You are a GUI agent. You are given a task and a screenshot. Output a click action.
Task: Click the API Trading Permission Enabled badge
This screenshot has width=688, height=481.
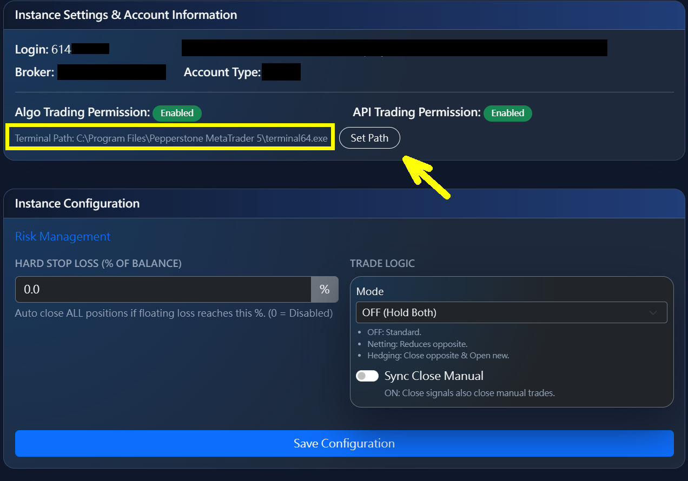pos(507,113)
